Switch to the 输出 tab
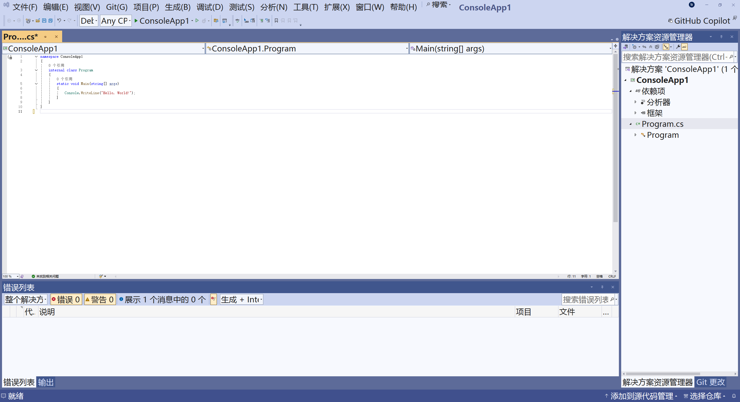The width and height of the screenshot is (740, 402). (46, 382)
